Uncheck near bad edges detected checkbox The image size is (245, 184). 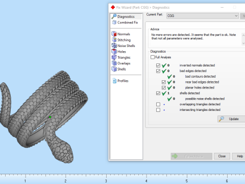tap(164, 82)
